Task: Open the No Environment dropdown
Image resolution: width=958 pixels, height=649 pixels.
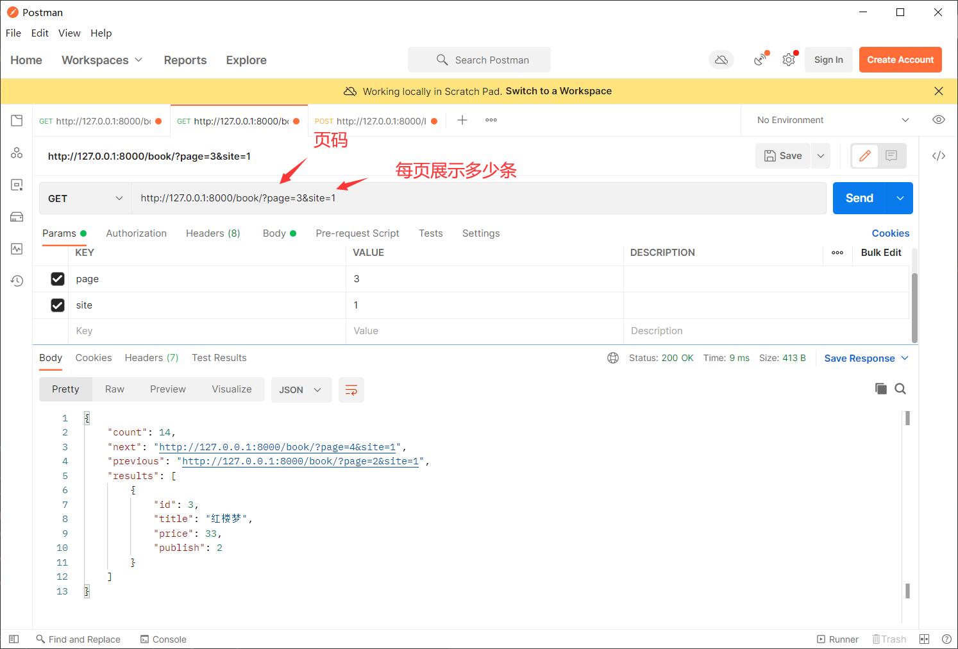Action: (832, 120)
